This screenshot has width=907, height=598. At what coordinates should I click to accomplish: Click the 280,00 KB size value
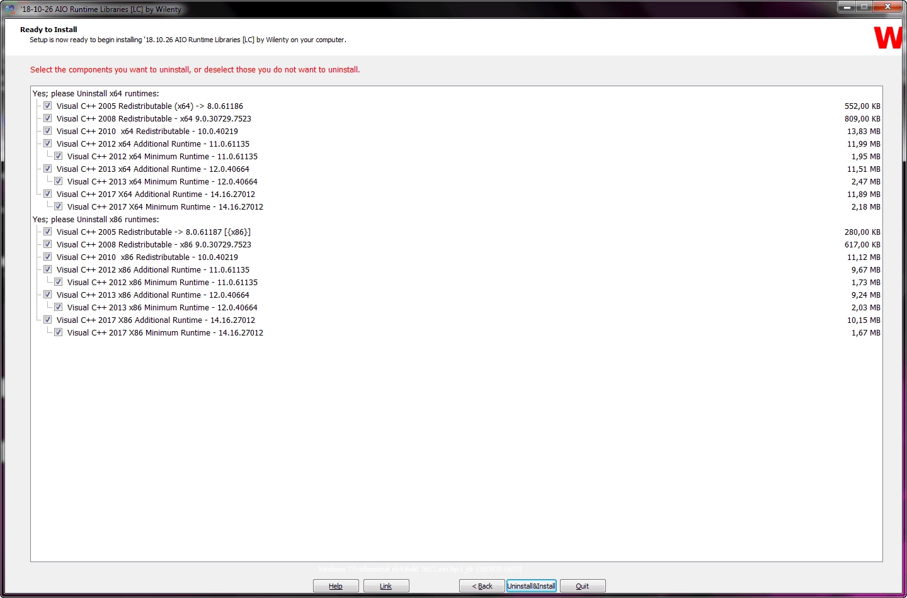tap(862, 232)
